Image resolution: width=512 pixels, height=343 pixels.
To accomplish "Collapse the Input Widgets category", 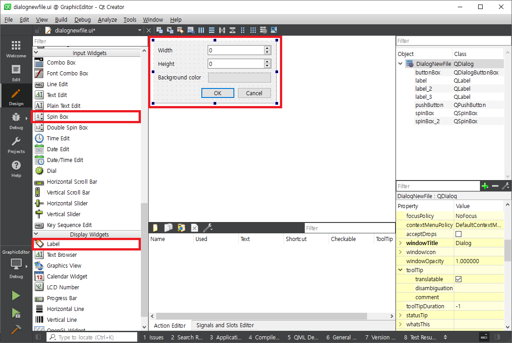I will coord(36,52).
